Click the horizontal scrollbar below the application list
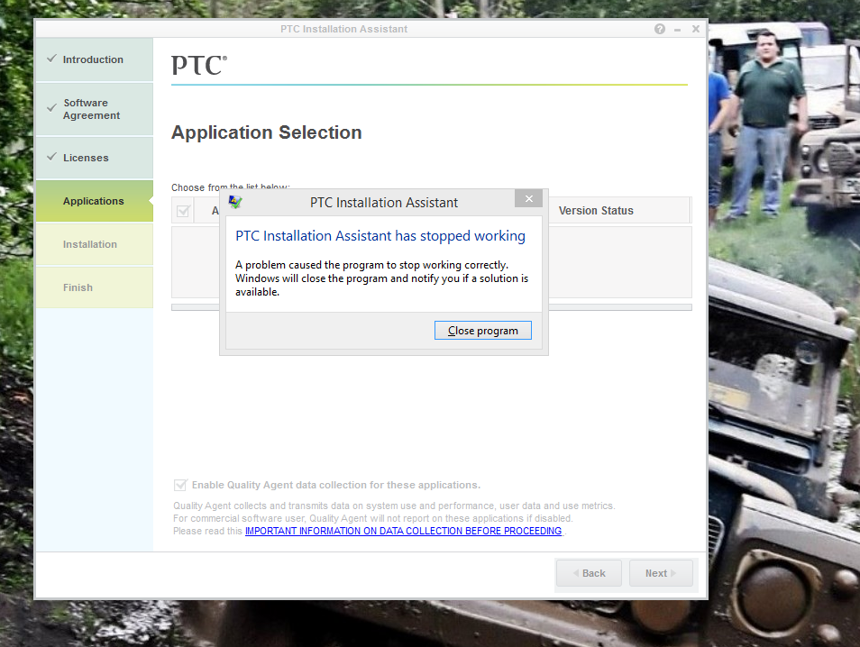Image resolution: width=860 pixels, height=647 pixels. click(432, 307)
